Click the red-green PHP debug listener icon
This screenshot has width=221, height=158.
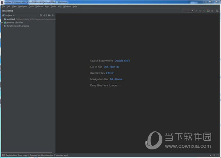coord(208,11)
